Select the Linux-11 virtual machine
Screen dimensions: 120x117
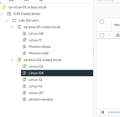pyautogui.click(x=35, y=40)
